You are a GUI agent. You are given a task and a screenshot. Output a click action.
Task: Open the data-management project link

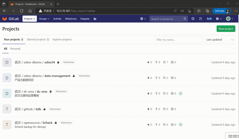pyautogui.click(x=42, y=76)
